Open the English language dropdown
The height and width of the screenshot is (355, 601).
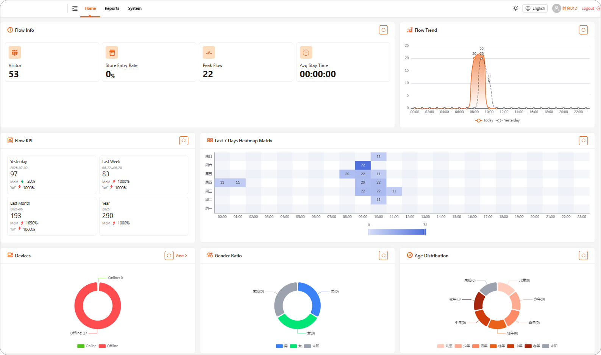pos(535,8)
